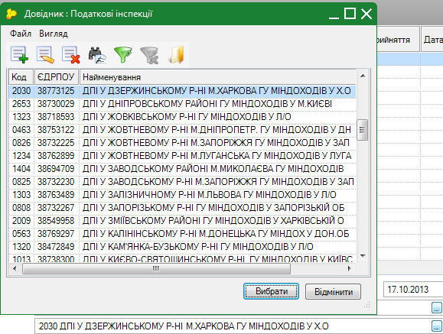
Task: Click the vertical scrollbar down arrow
Action: [x=363, y=256]
